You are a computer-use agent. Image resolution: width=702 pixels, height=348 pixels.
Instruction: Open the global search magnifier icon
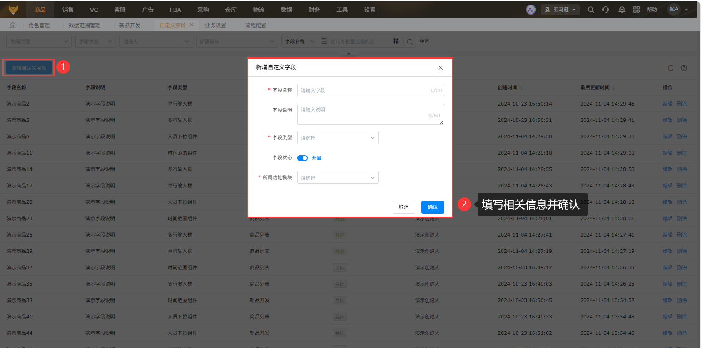click(591, 10)
